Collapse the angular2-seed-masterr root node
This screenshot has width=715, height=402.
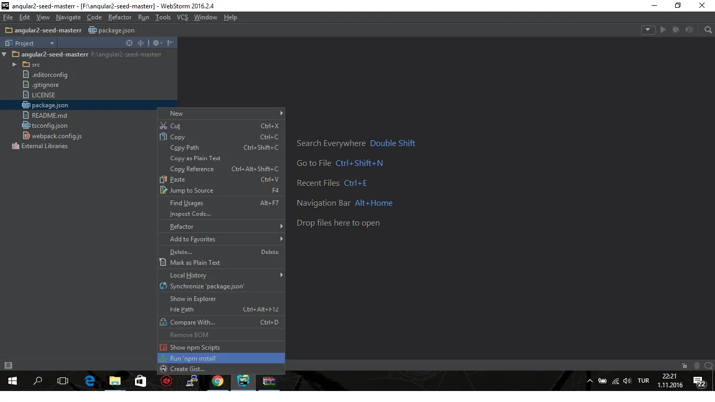(4, 54)
